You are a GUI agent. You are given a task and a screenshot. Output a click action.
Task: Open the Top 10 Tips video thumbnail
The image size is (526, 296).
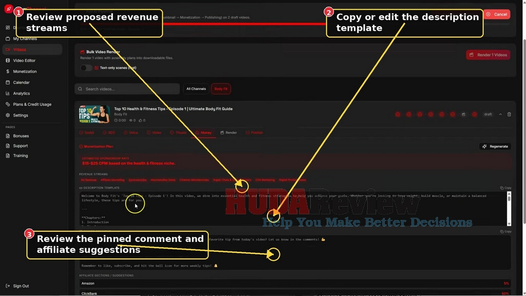tap(95, 115)
